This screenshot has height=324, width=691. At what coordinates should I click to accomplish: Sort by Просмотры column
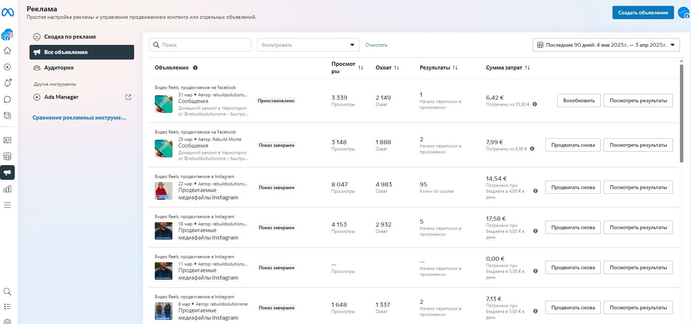point(361,68)
